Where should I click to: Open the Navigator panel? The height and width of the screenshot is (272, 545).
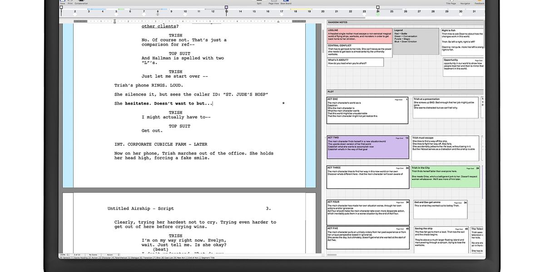[465, 2]
